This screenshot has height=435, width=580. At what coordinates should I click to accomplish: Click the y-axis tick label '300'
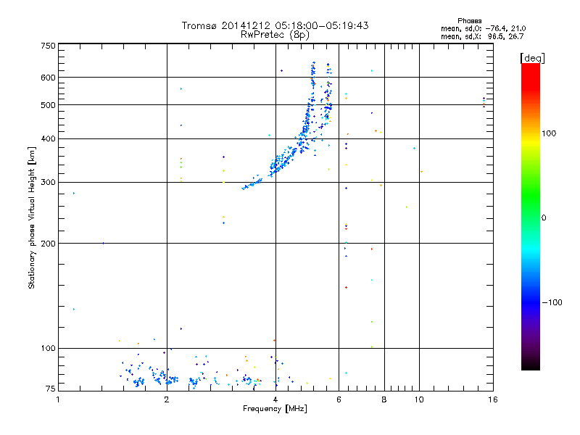[x=48, y=183]
